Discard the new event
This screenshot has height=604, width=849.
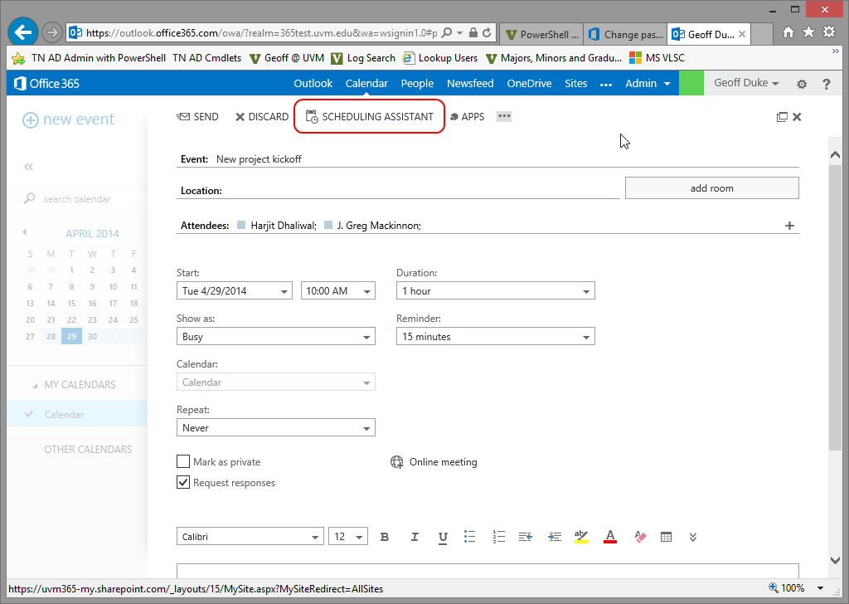tap(262, 117)
